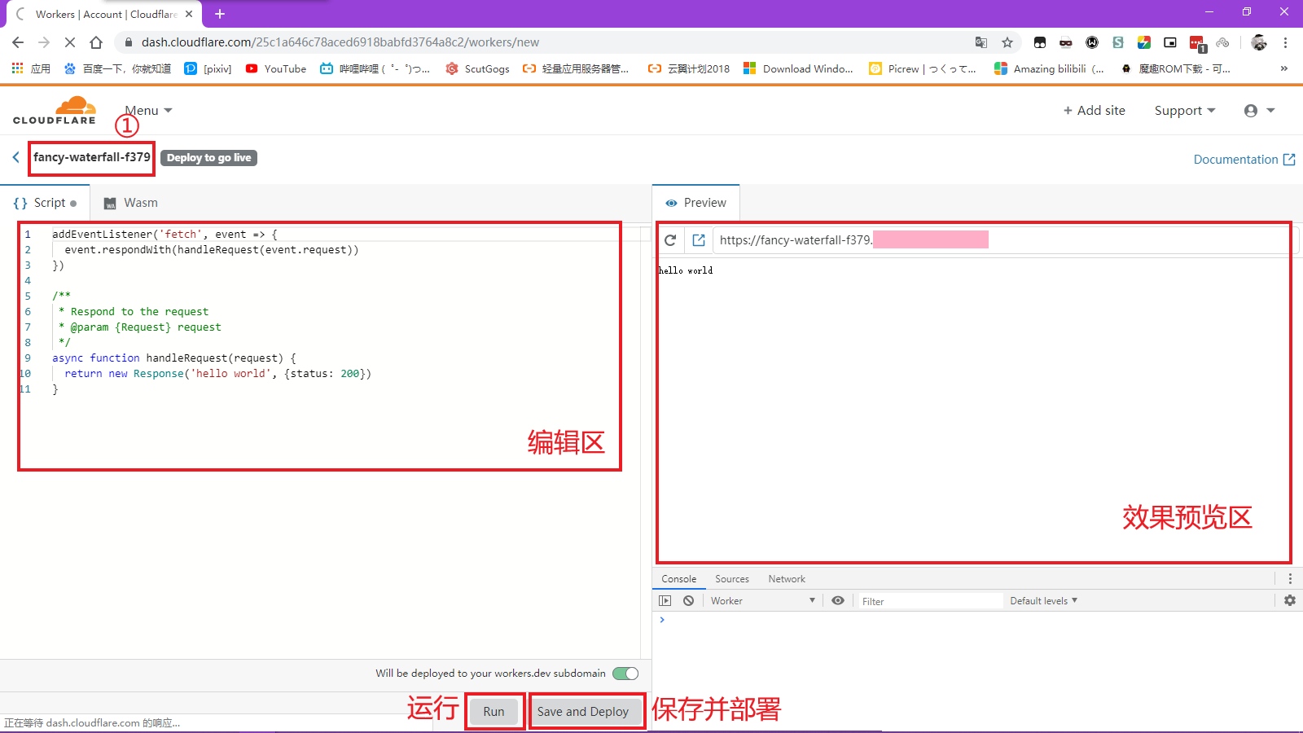Open console settings gear icon
The height and width of the screenshot is (733, 1303).
tap(1290, 600)
